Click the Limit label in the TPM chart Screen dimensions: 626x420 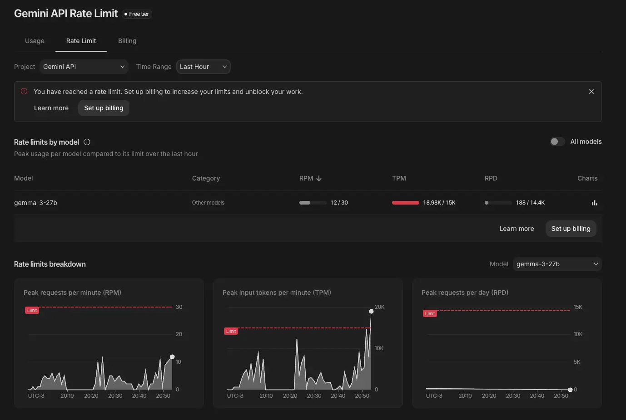pyautogui.click(x=231, y=331)
